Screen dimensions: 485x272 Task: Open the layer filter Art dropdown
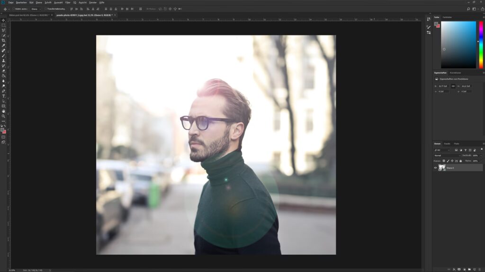[x=442, y=150]
